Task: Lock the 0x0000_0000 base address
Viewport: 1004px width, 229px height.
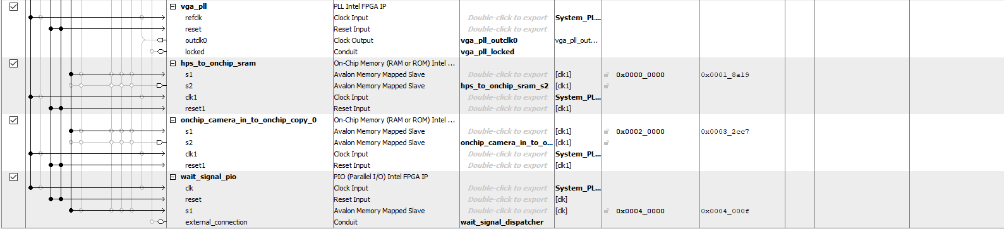Action: point(607,74)
